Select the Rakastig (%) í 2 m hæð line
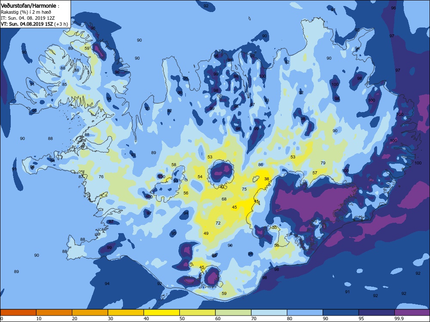Image resolution: width=430 pixels, height=322 pixels. pos(26,12)
